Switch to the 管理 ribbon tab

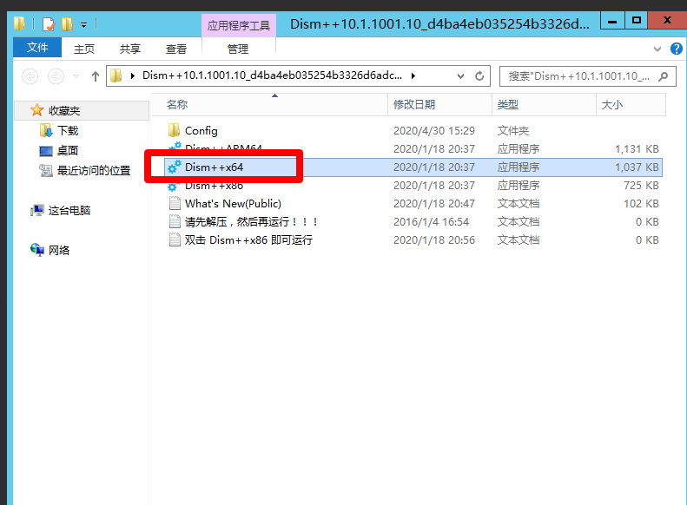[x=238, y=49]
